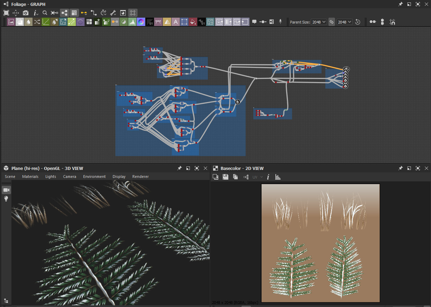Open the Environment menu in 3D view

pos(94,177)
